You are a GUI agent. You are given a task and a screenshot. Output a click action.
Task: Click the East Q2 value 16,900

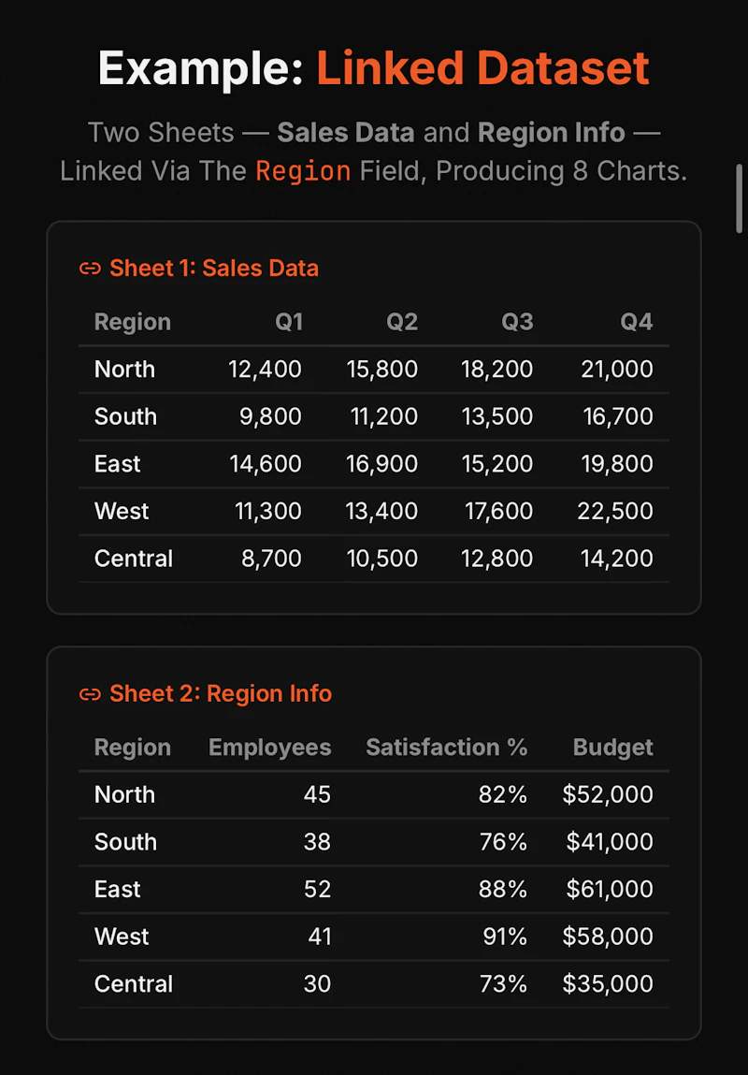tap(382, 464)
